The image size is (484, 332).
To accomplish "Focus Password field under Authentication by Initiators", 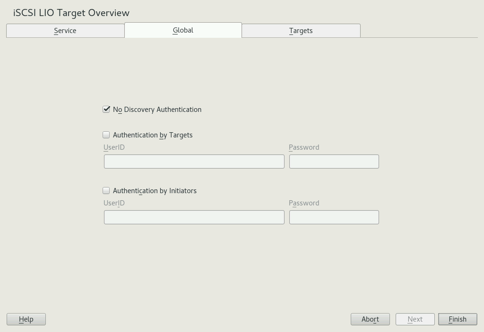I will (334, 217).
